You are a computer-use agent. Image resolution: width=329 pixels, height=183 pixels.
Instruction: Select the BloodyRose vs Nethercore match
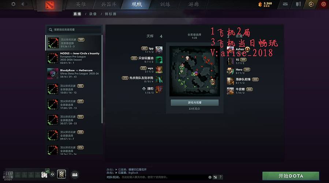point(74,74)
